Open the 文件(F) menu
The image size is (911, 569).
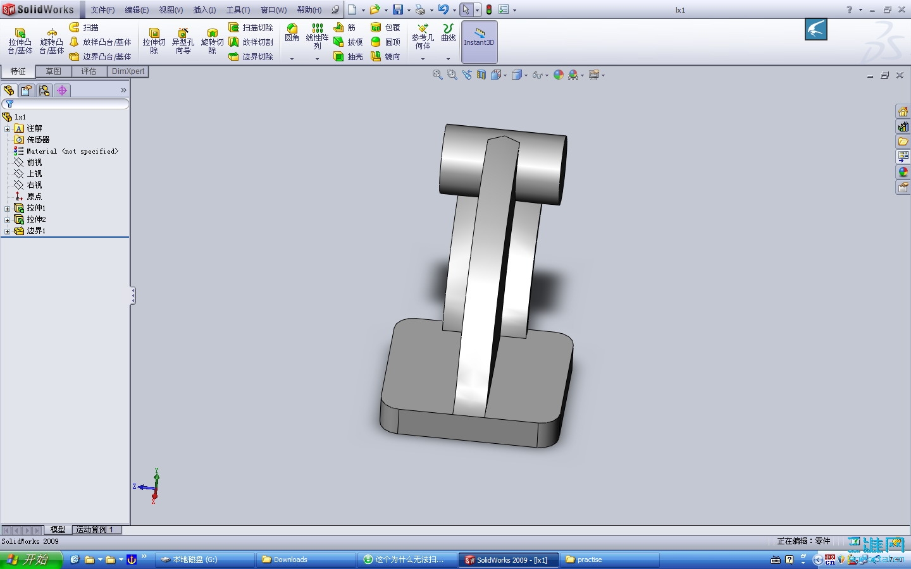pyautogui.click(x=102, y=10)
